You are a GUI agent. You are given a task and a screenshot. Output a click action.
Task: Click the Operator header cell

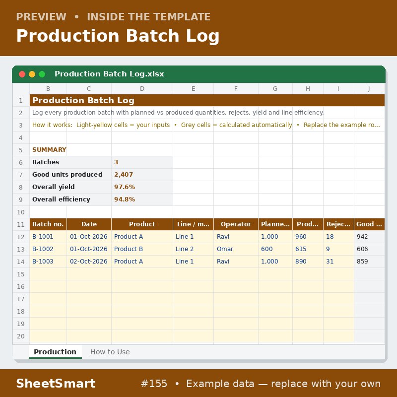(236, 224)
